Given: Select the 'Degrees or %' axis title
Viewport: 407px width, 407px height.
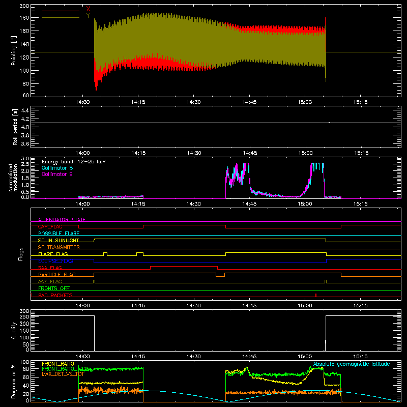Looking at the screenshot, I should [x=14, y=382].
